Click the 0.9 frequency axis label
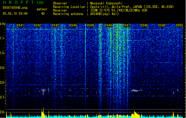The height and width of the screenshot is (118, 186). pyautogui.click(x=2, y=68)
